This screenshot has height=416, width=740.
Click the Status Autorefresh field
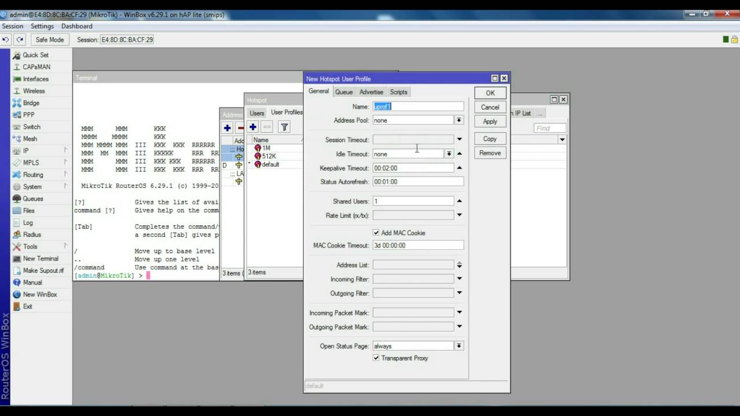tap(418, 181)
